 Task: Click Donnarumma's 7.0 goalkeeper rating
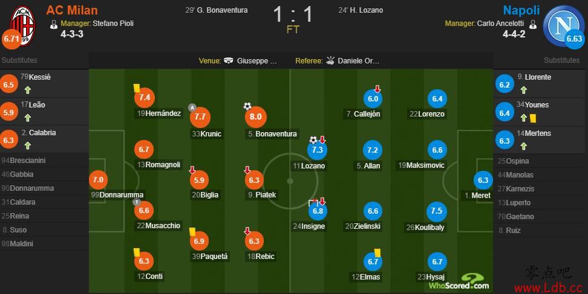pyautogui.click(x=98, y=179)
